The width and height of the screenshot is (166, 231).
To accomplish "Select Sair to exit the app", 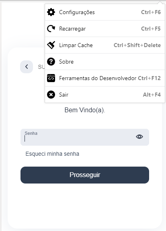I will point(105,95).
